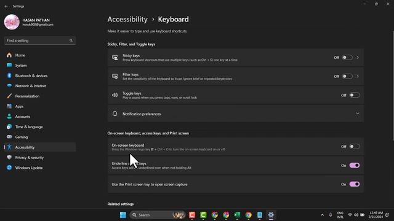Open Sticky keys options with its chevron
The height and width of the screenshot is (221, 394).
[x=358, y=58]
